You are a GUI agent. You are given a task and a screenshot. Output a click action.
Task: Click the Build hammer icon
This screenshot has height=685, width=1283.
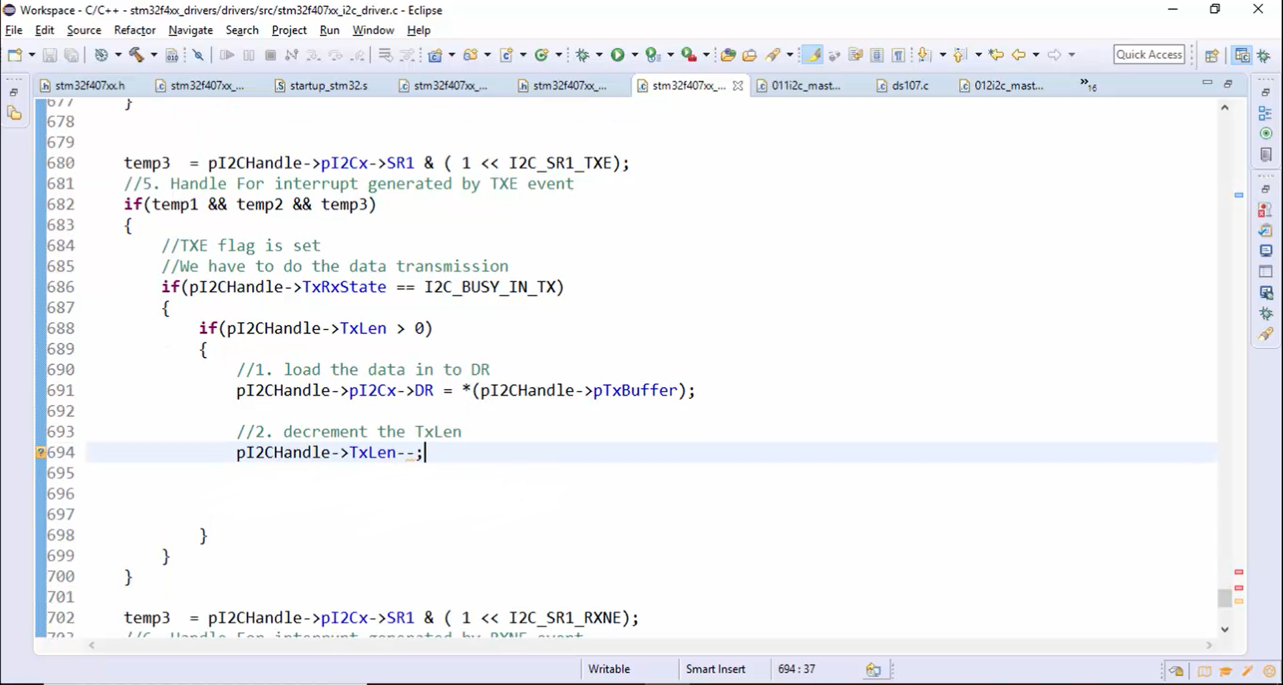136,55
